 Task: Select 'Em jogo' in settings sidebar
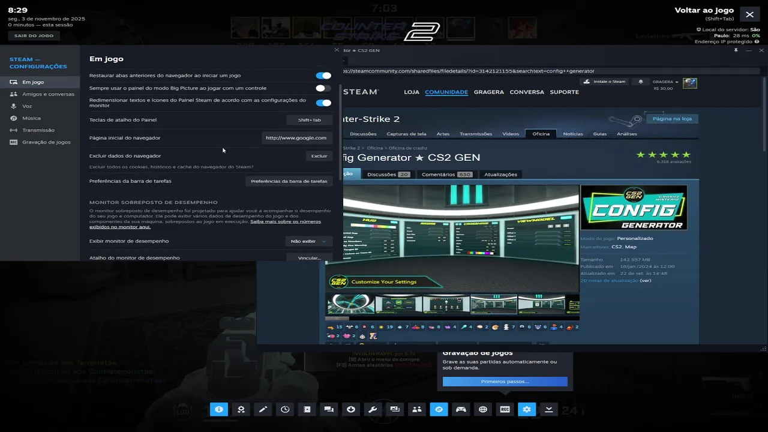(x=40, y=82)
